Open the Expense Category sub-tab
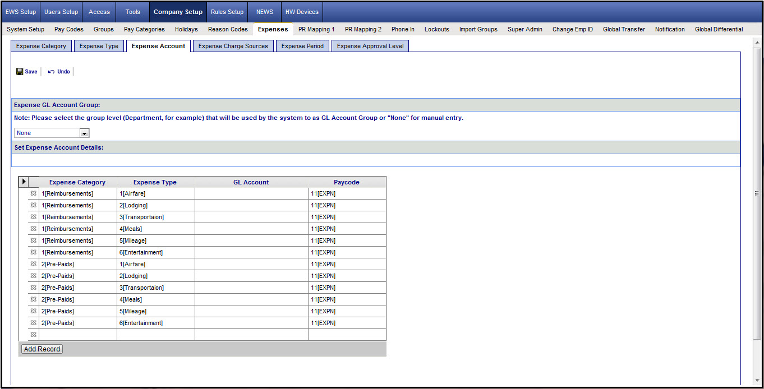The height and width of the screenshot is (389, 764). pyautogui.click(x=41, y=46)
